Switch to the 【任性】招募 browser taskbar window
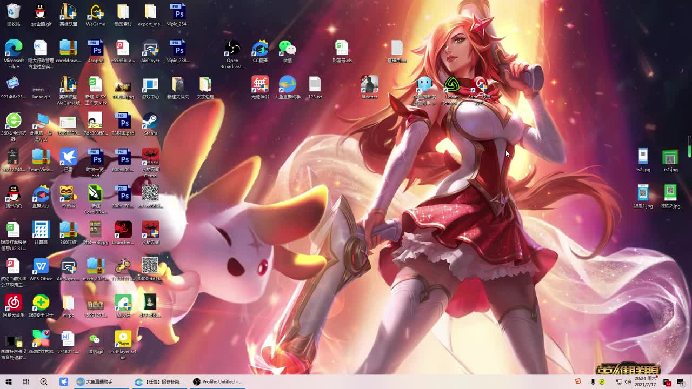This screenshot has width=692, height=389. click(159, 381)
